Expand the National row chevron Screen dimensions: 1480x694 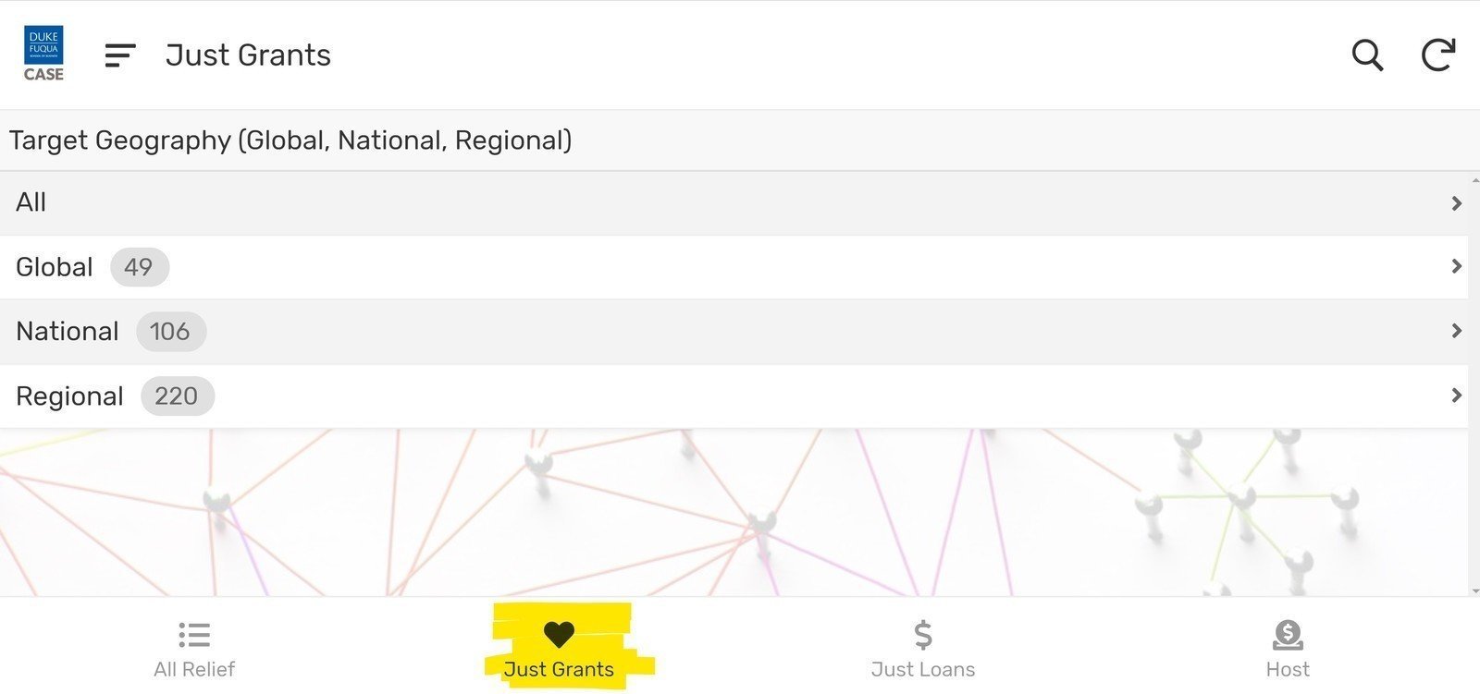click(1456, 331)
